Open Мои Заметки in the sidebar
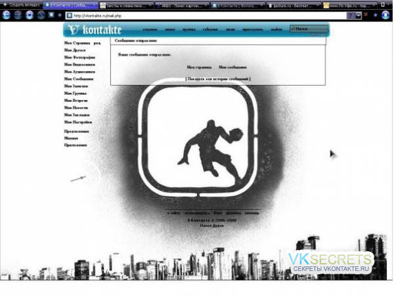 [x=76, y=86]
